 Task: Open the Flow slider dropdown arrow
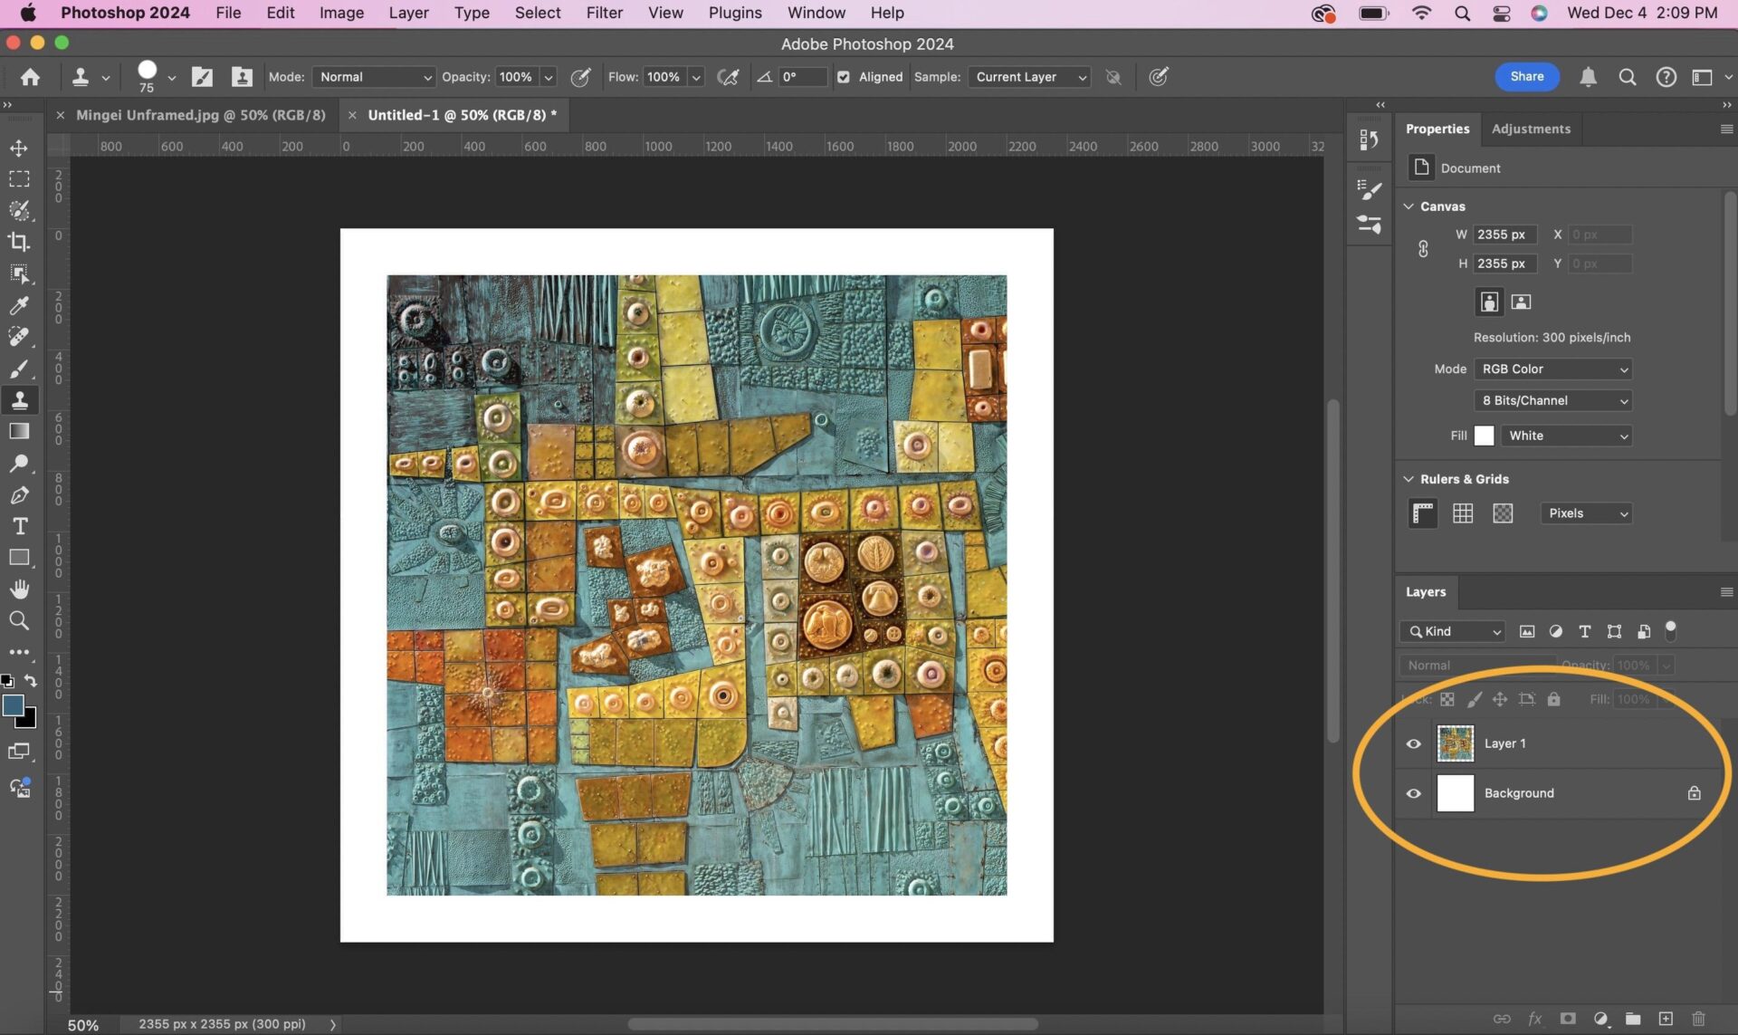696,77
